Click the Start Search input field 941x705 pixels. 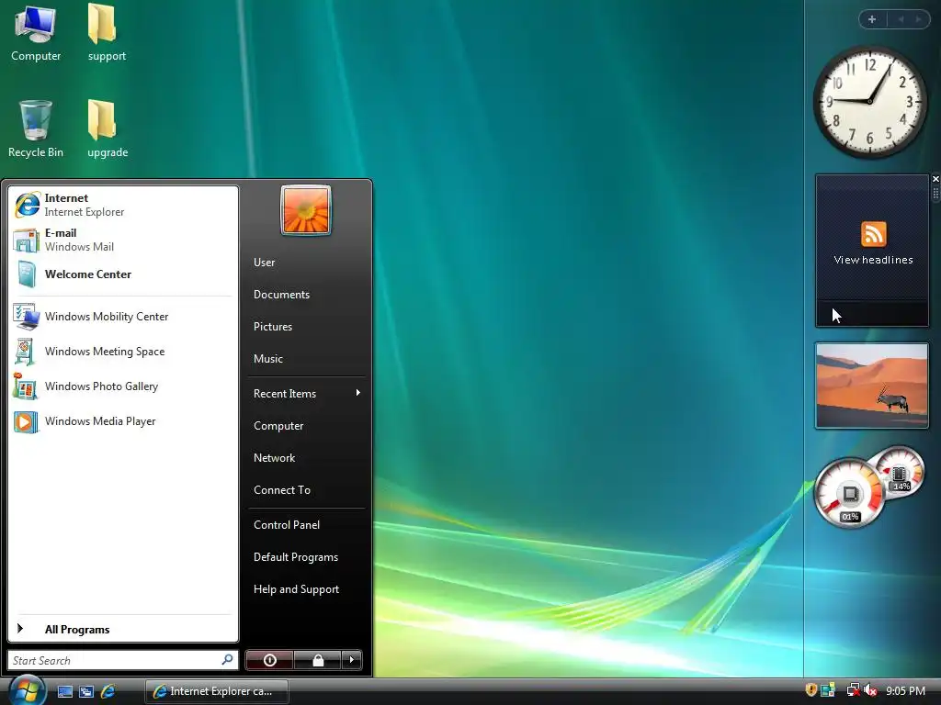point(122,660)
